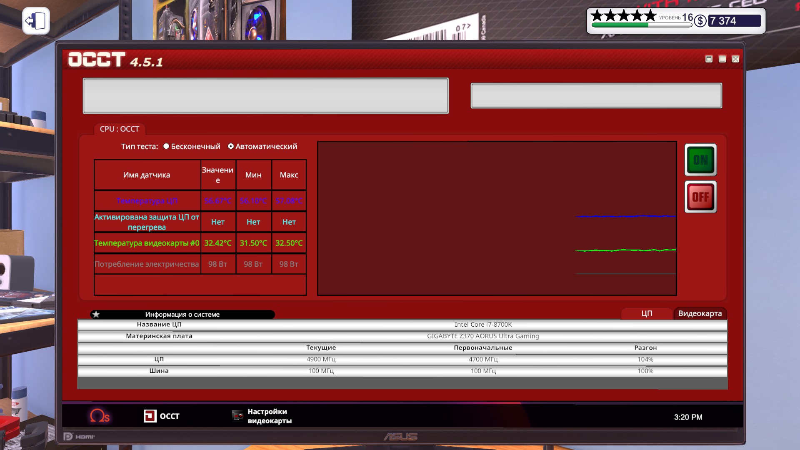The height and width of the screenshot is (450, 800).
Task: Open the Omega OS start icon
Action: click(x=100, y=416)
